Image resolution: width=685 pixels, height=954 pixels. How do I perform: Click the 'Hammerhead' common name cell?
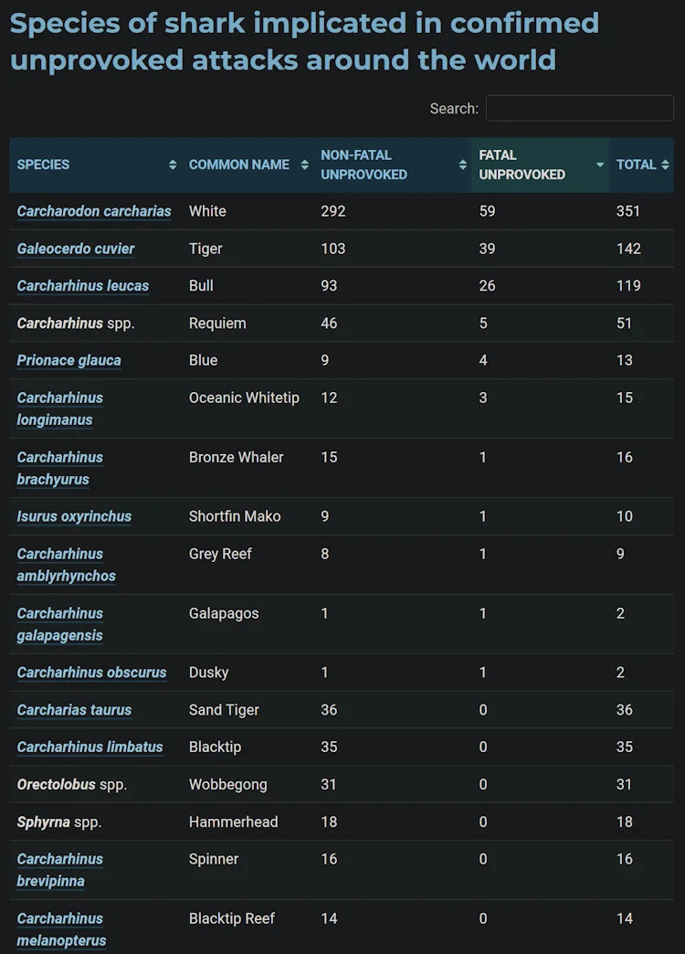[x=234, y=822]
